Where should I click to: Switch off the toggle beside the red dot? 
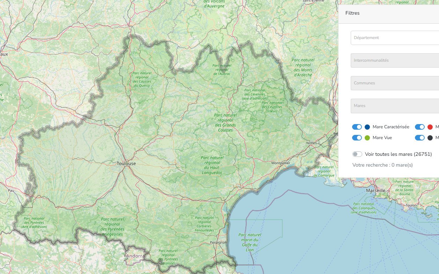(x=420, y=127)
